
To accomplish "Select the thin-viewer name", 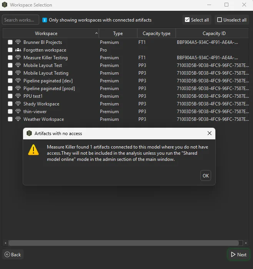I will 35,112.
